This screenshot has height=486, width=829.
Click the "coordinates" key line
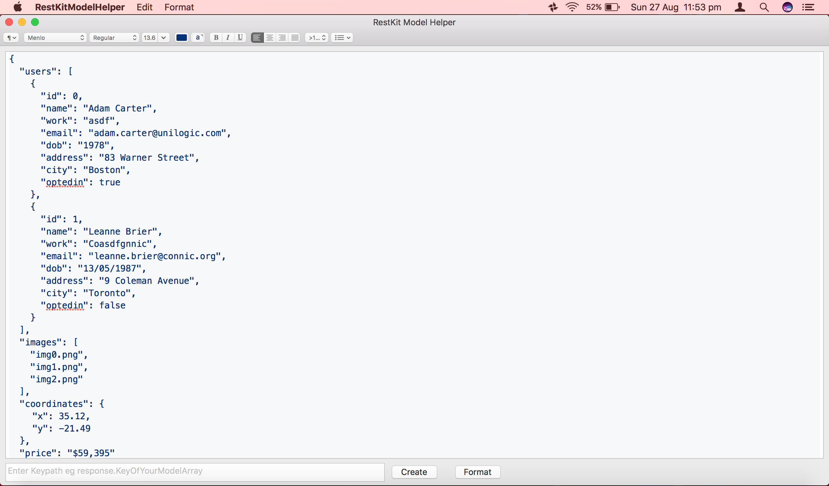pos(62,404)
